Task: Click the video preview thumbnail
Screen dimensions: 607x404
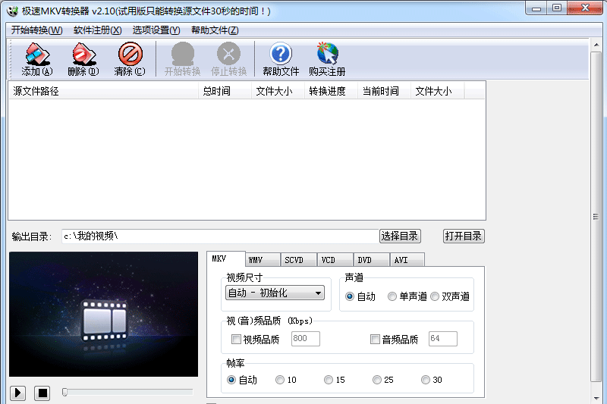Action: pyautogui.click(x=103, y=315)
